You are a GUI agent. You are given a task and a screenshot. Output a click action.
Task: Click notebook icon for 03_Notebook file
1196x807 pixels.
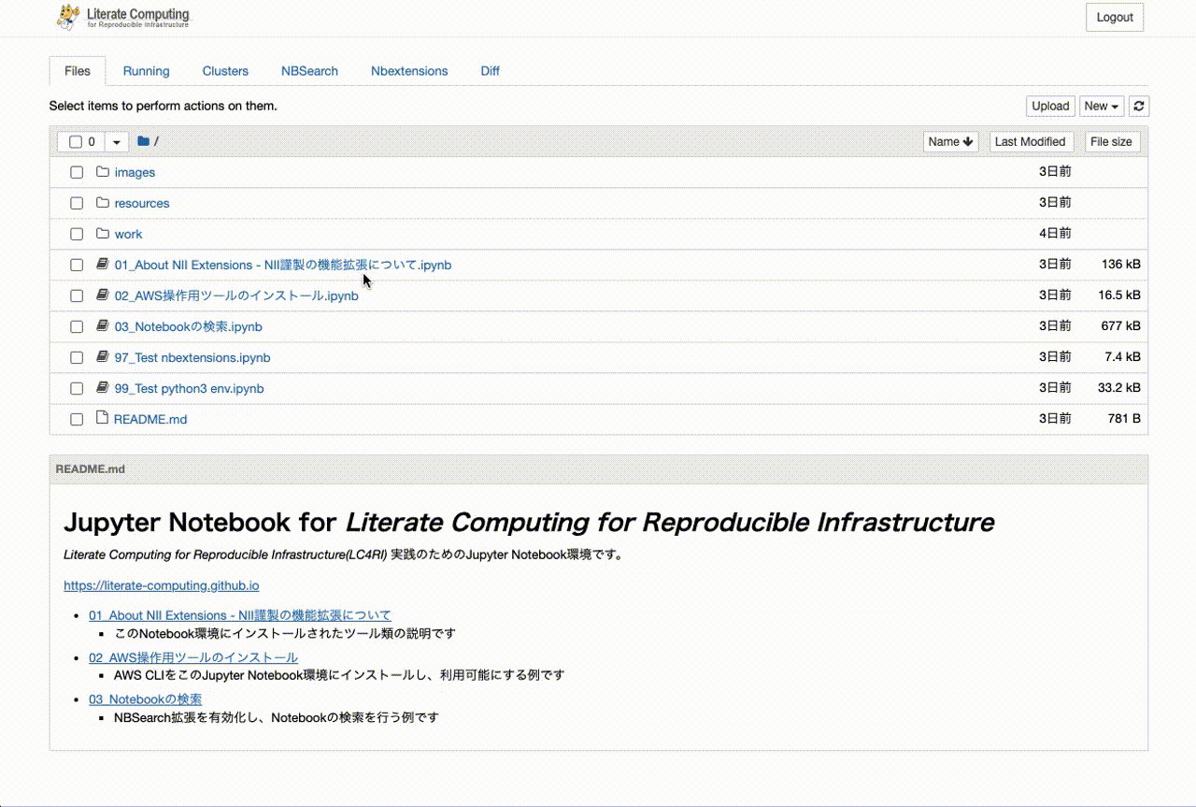tap(103, 326)
